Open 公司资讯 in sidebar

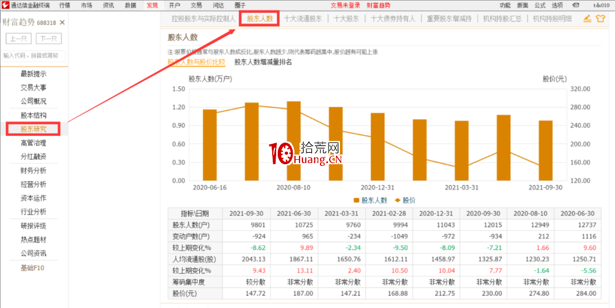tap(34, 253)
